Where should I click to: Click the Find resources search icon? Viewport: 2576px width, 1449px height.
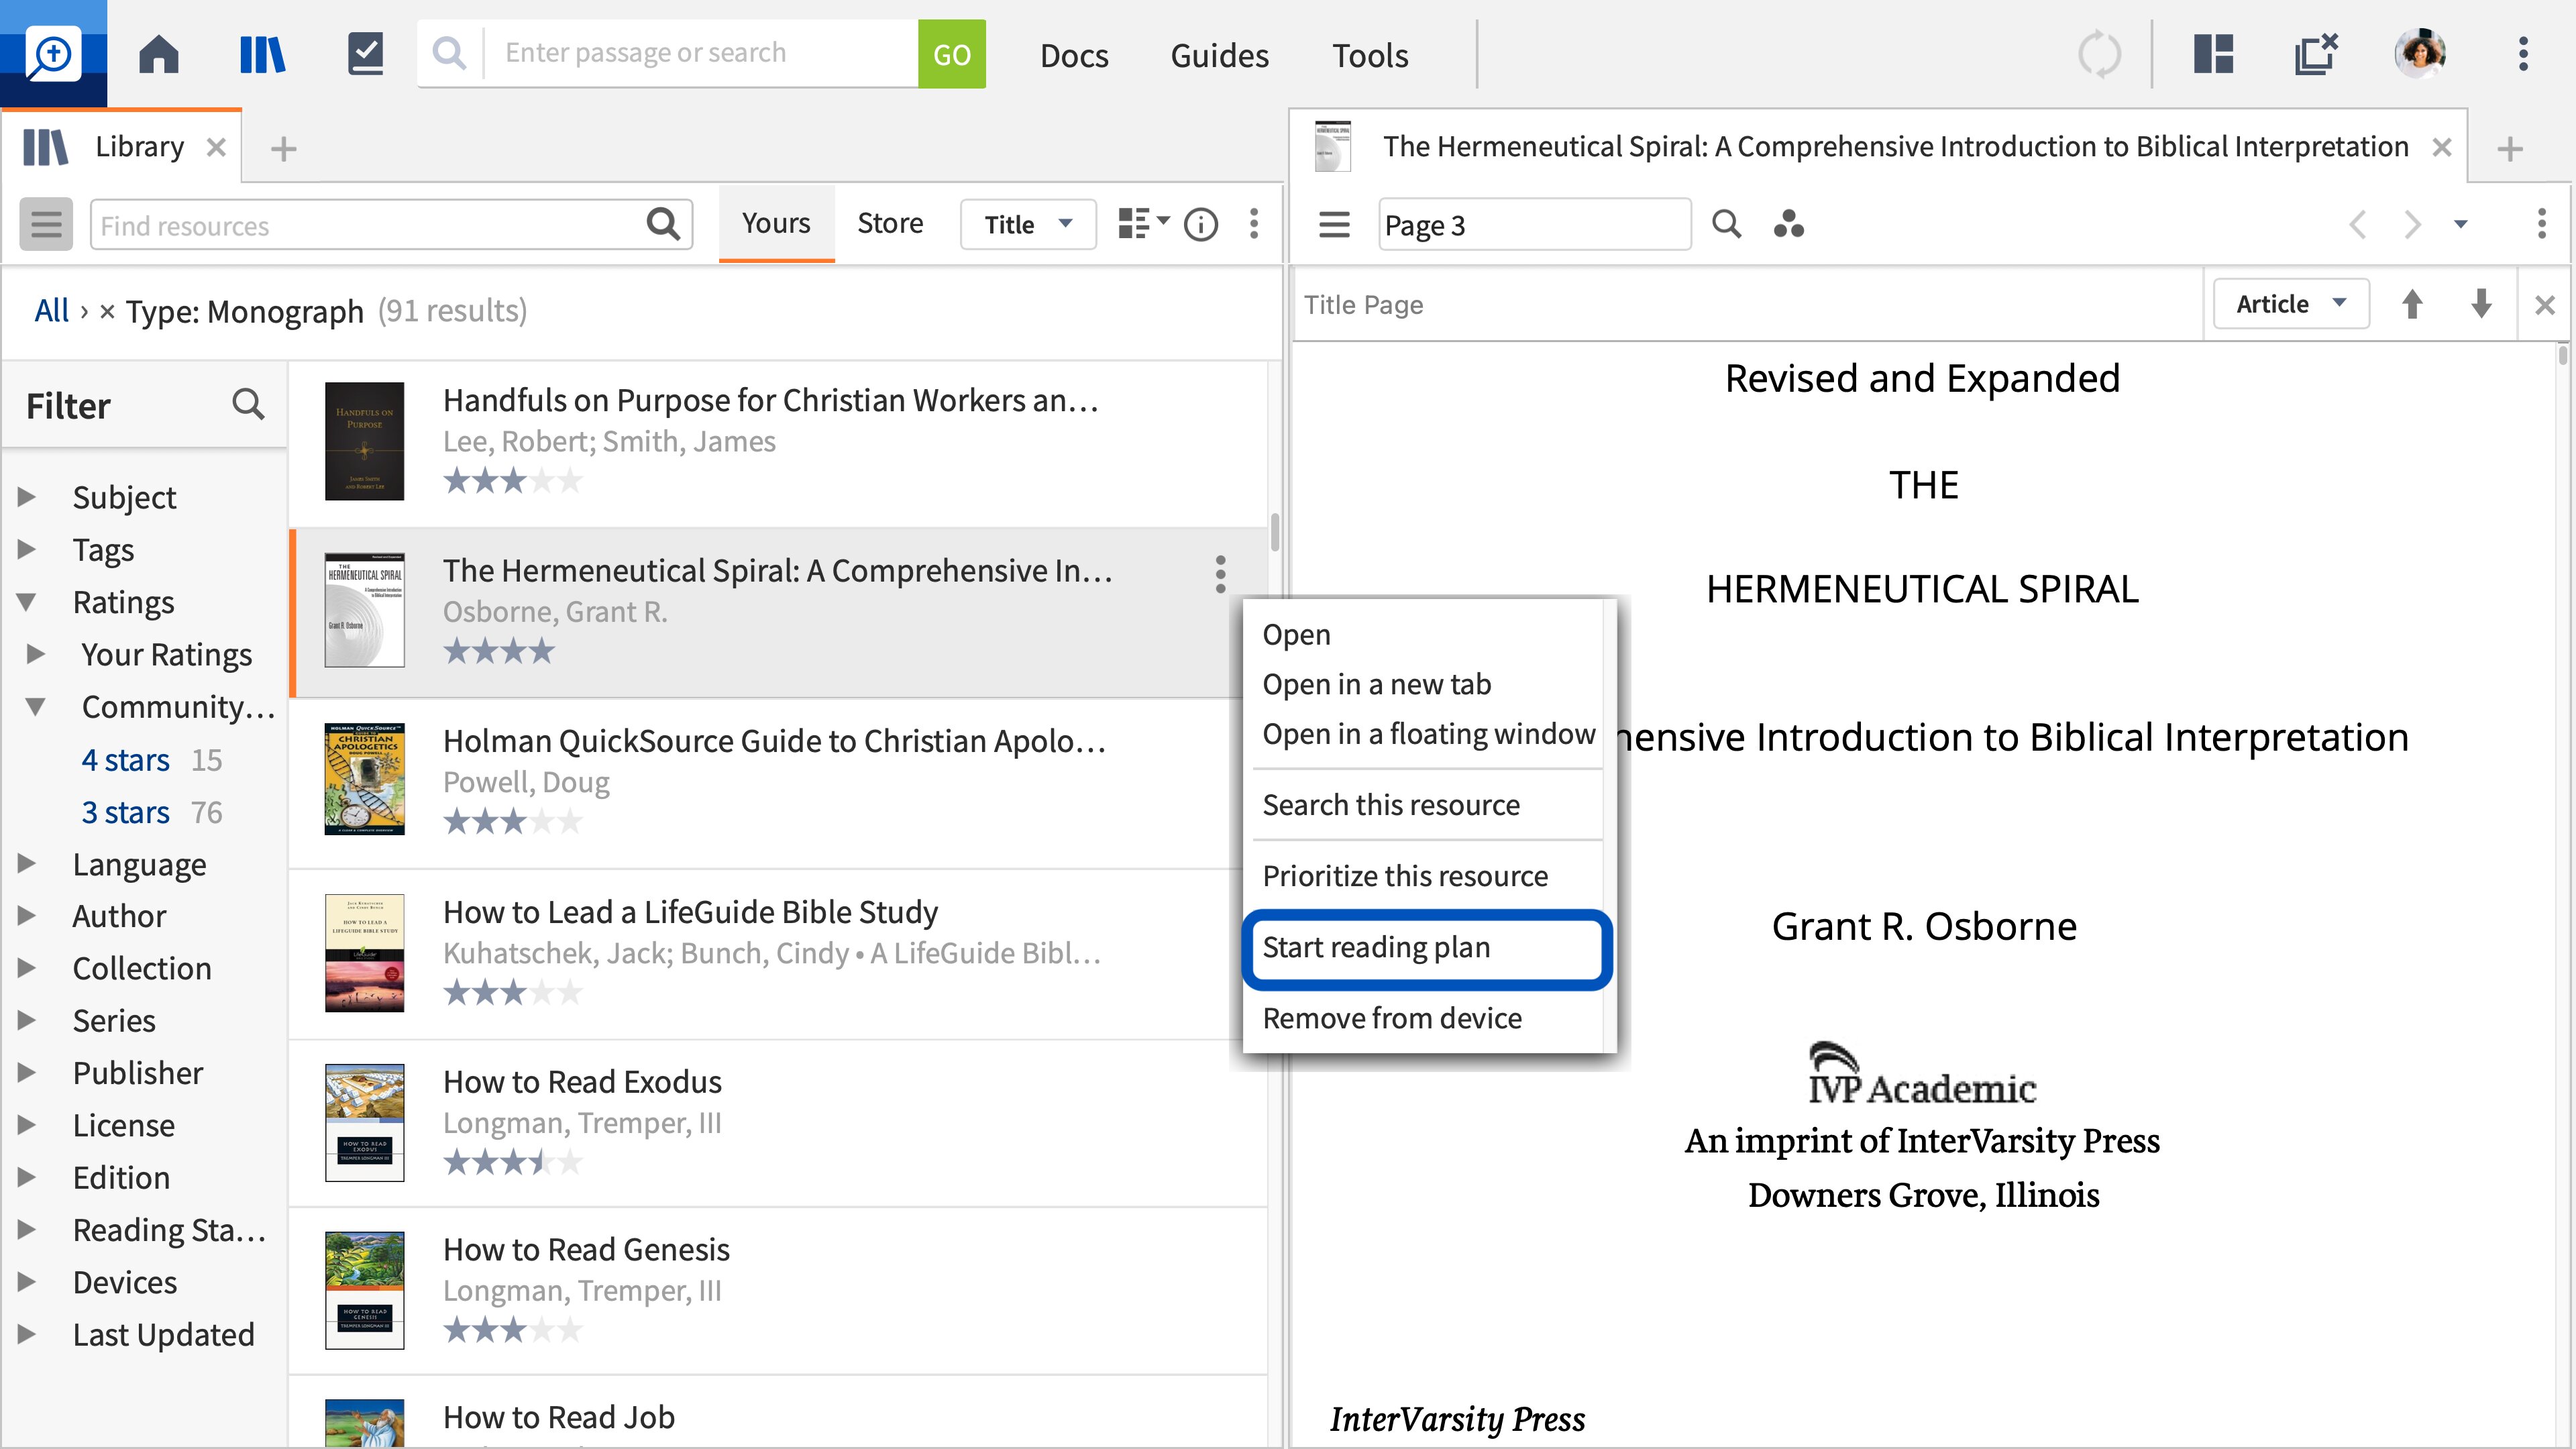(x=663, y=224)
